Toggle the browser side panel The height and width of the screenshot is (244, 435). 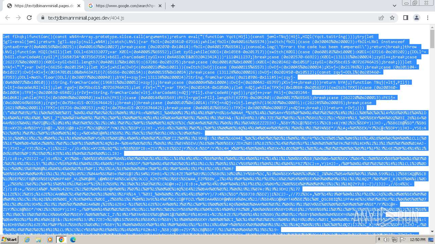tap(406, 18)
